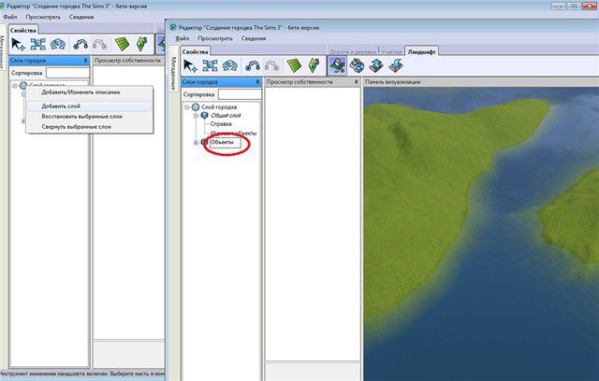Select the Справка tree item
The height and width of the screenshot is (381, 599).
(x=221, y=124)
